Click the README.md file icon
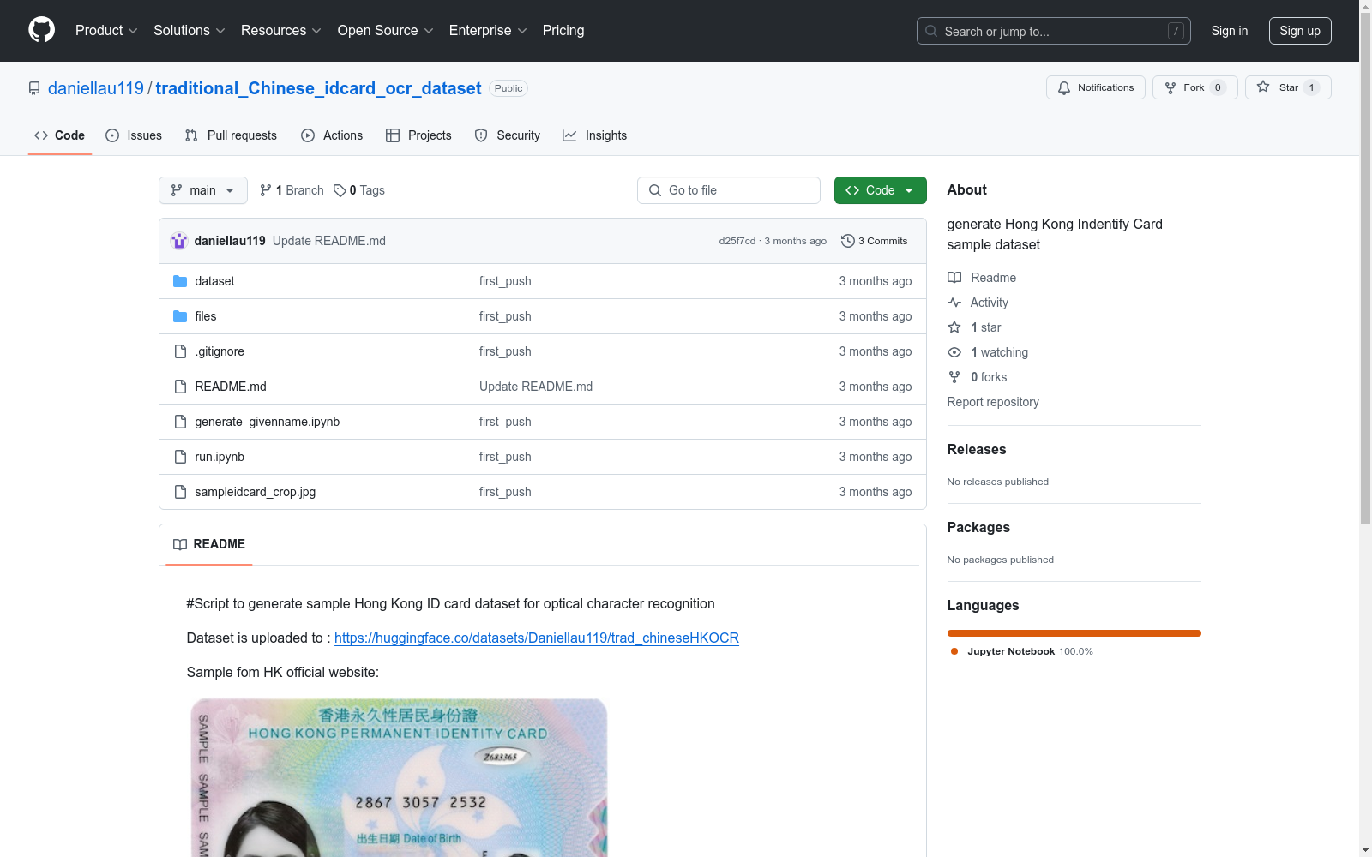This screenshot has height=857, width=1372. tap(180, 387)
